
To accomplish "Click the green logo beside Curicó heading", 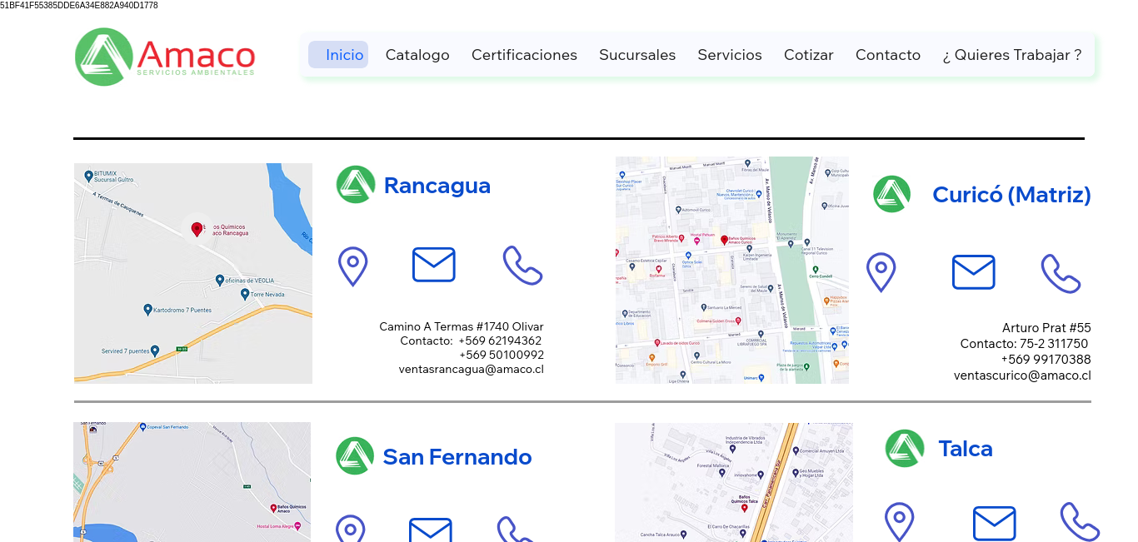I will (892, 194).
